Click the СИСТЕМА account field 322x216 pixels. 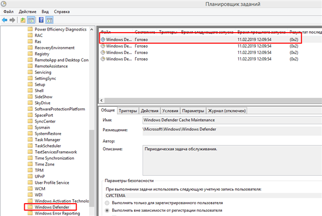coord(214,196)
